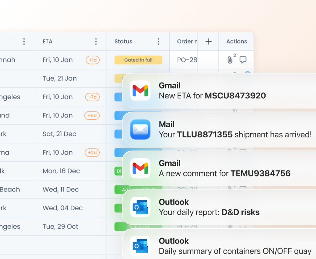Click the Gmail icon on new comment notification
316x259 pixels.
click(140, 168)
